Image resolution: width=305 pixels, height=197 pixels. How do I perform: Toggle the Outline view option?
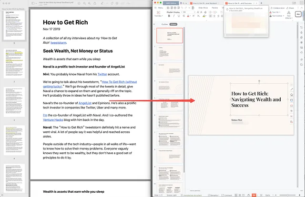(x=164, y=24)
